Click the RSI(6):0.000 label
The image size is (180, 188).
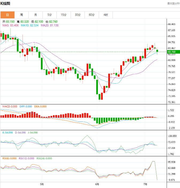10,158
